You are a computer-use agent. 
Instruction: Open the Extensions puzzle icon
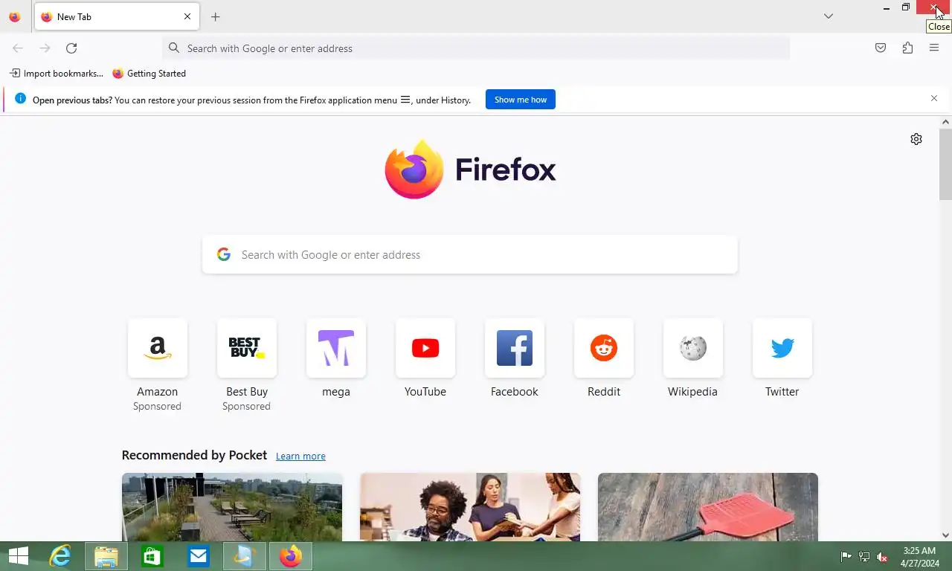click(x=907, y=48)
